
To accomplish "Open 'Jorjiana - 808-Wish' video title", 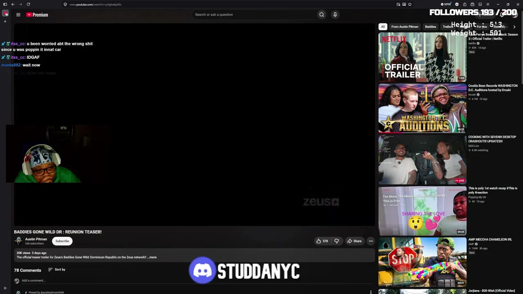I will point(492,291).
